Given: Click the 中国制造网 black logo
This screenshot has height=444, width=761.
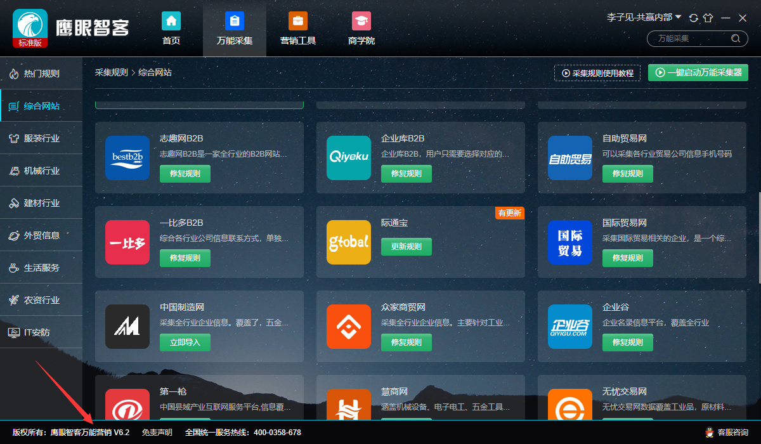Looking at the screenshot, I should [x=127, y=327].
